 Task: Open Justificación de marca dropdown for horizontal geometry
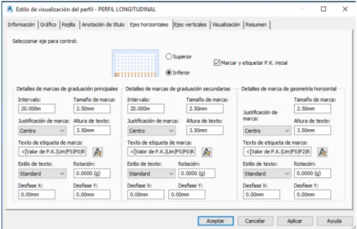click(267, 131)
